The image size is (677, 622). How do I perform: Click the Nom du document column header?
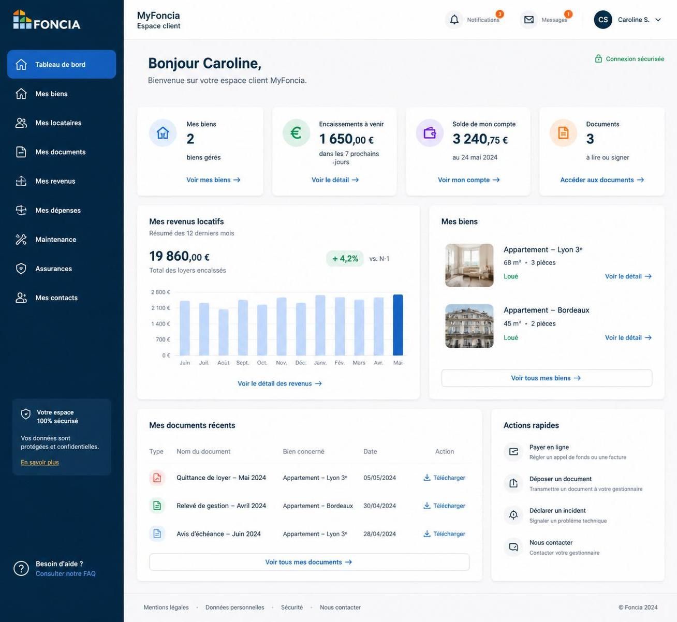203,451
